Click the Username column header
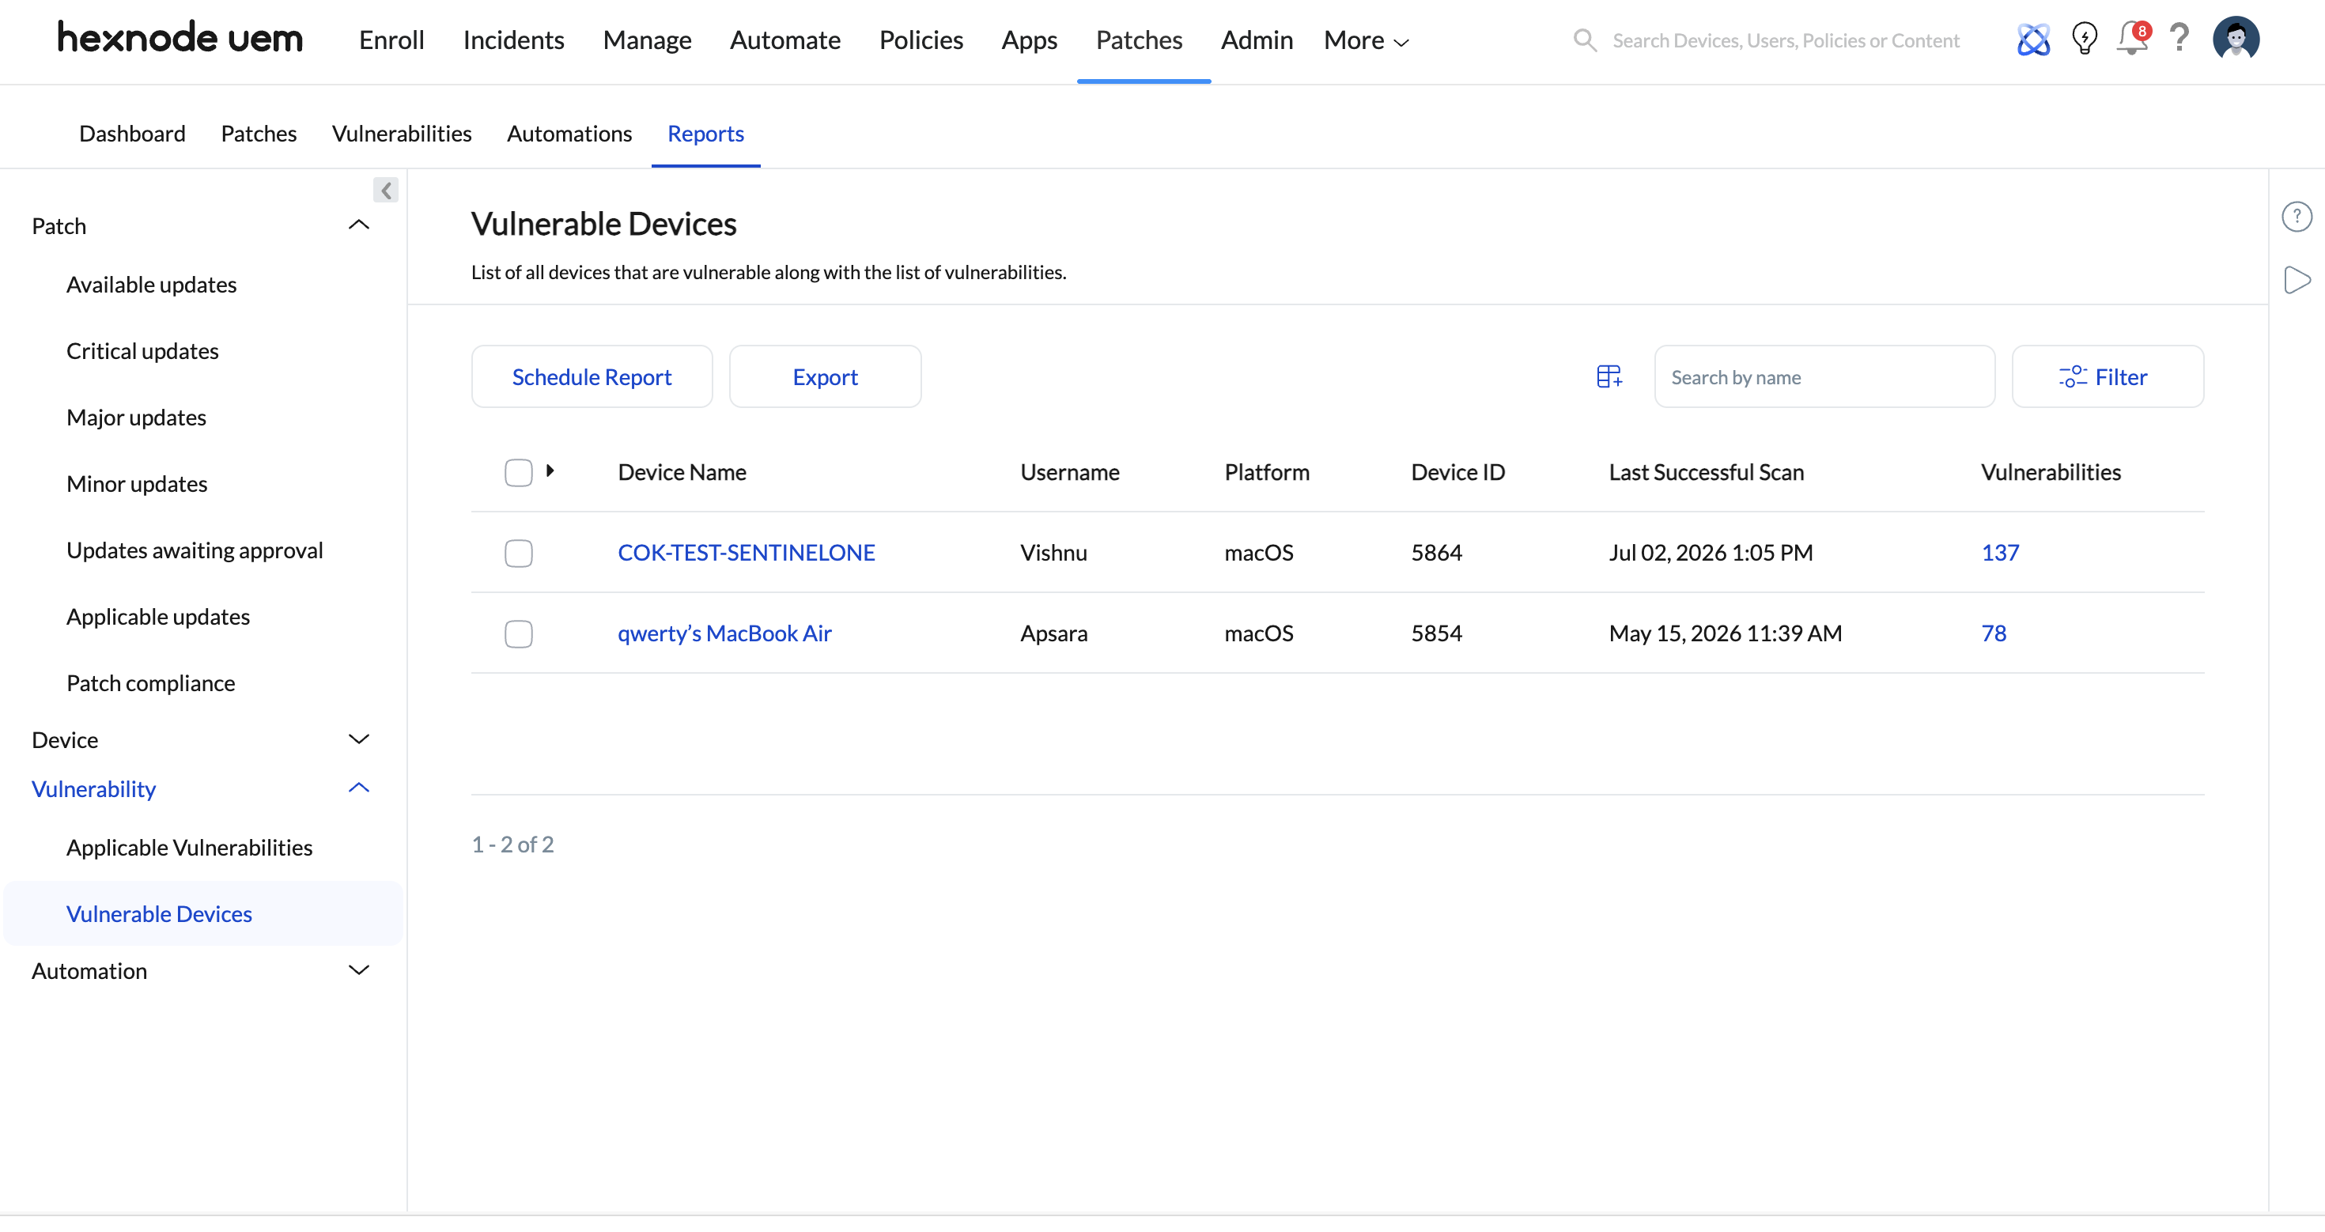The width and height of the screenshot is (2325, 1232). click(x=1069, y=472)
